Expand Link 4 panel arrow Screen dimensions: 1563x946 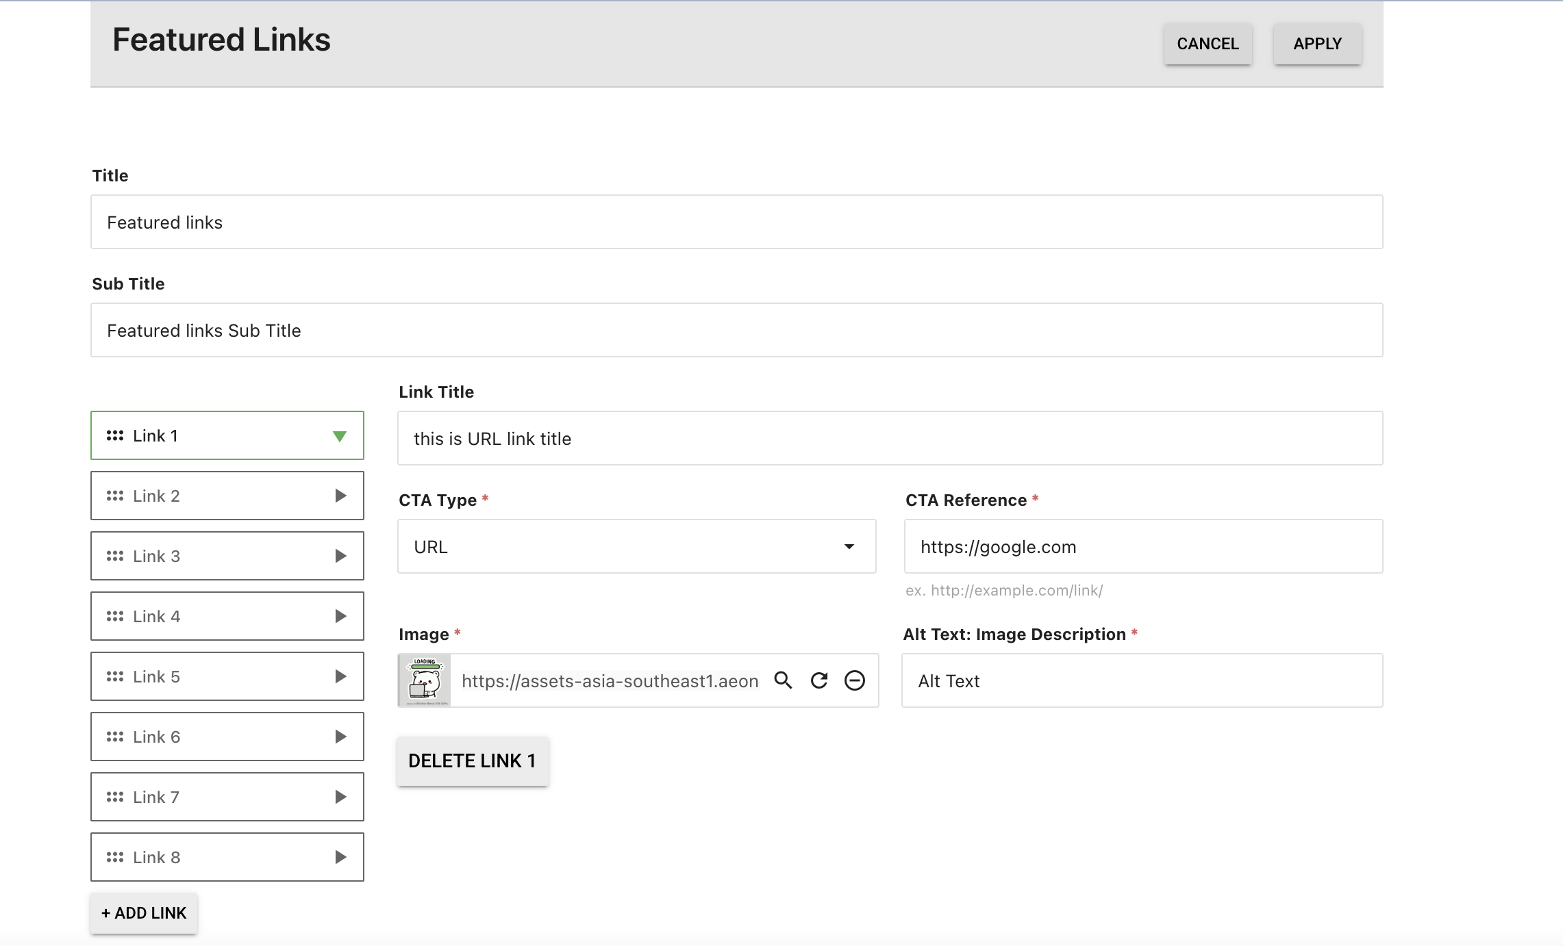coord(340,616)
